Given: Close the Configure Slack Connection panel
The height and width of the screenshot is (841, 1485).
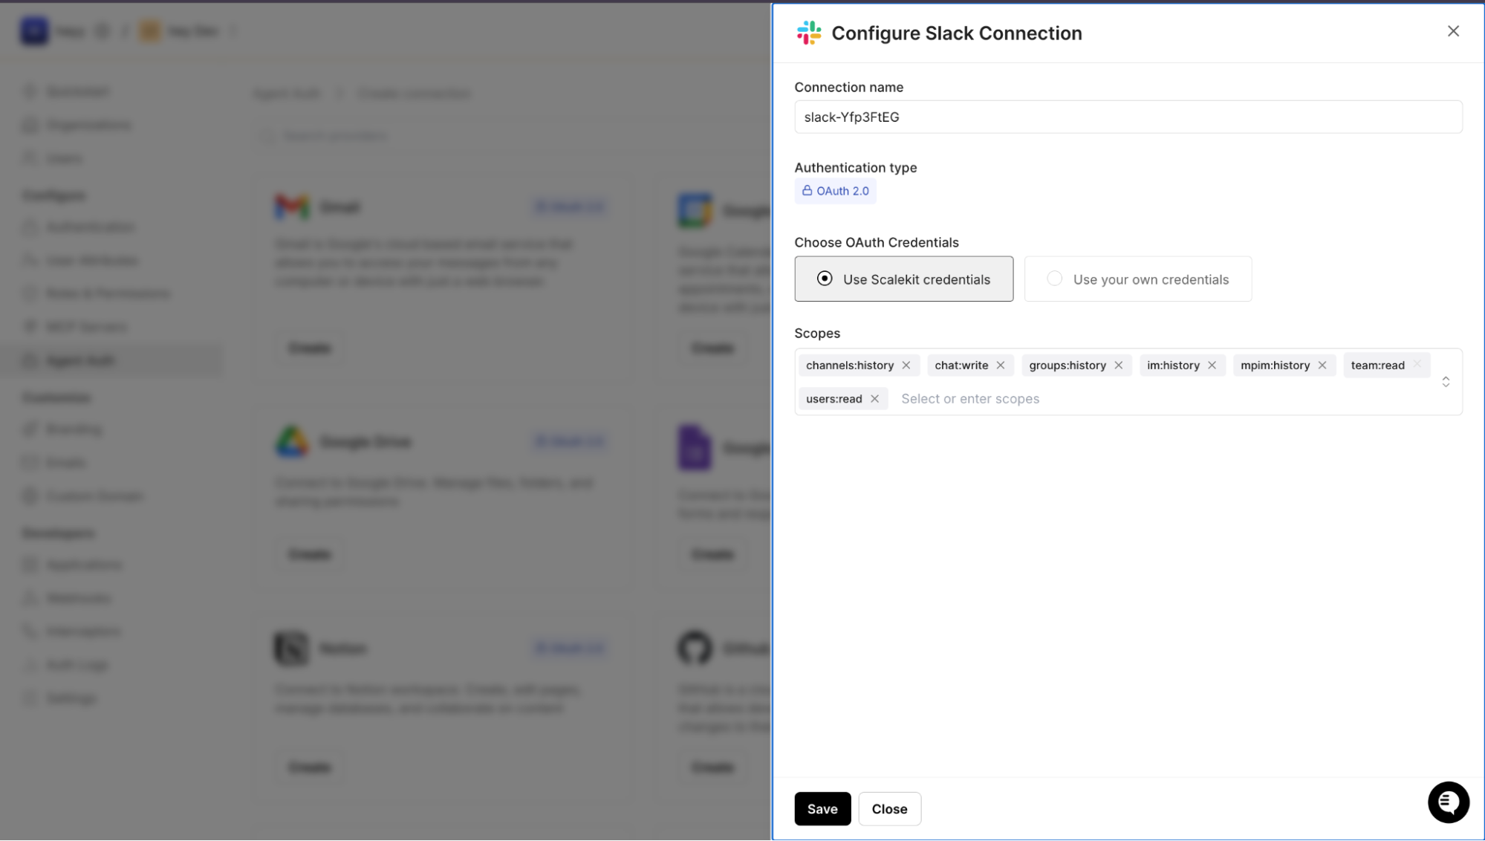Looking at the screenshot, I should point(1453,31).
